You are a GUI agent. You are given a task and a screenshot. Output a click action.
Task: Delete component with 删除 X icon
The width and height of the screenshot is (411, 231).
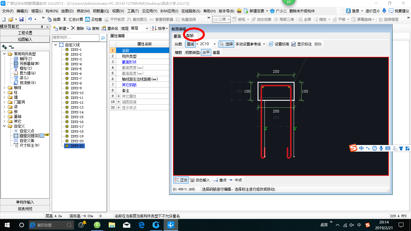78,28
